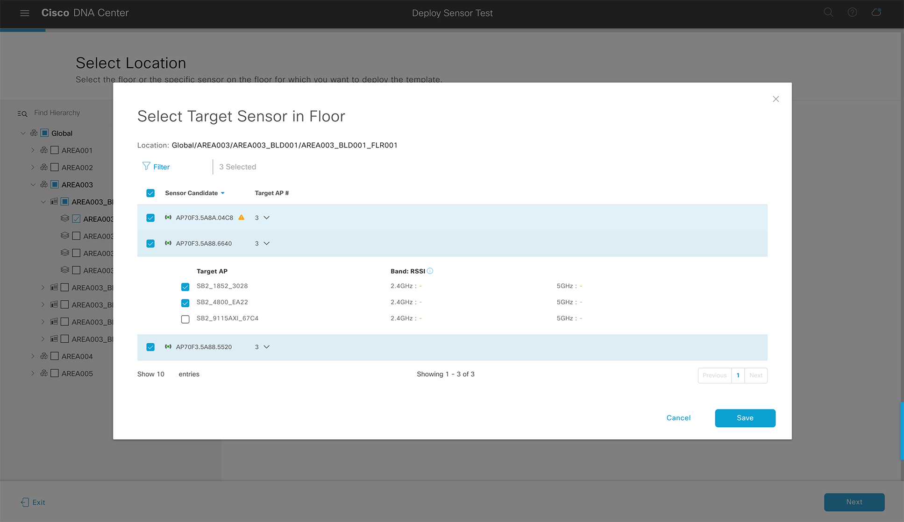Click sensor icon of AP70F3.5A88.6640
The height and width of the screenshot is (522, 904).
coord(168,243)
